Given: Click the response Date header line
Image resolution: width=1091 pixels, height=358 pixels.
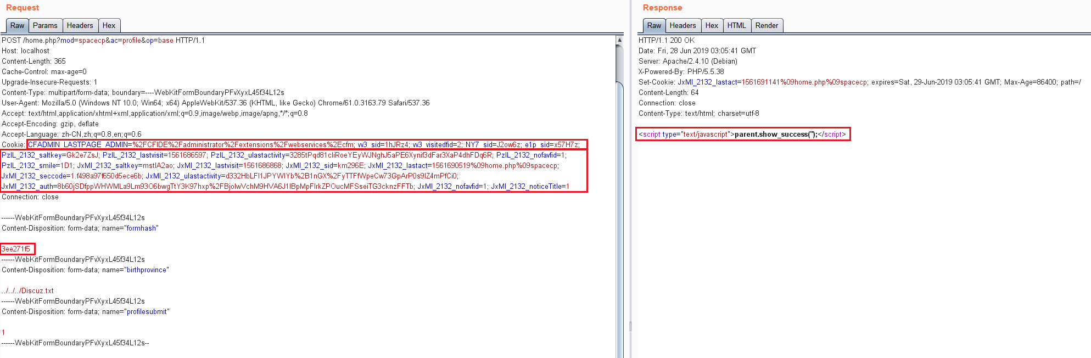Looking at the screenshot, I should coord(697,51).
